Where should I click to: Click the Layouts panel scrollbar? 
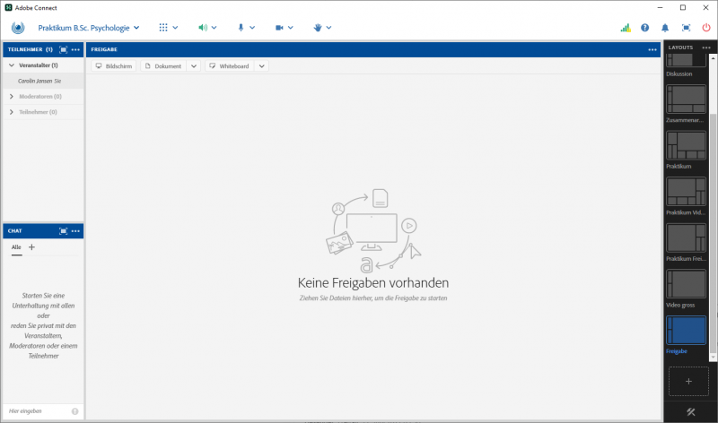(713, 233)
